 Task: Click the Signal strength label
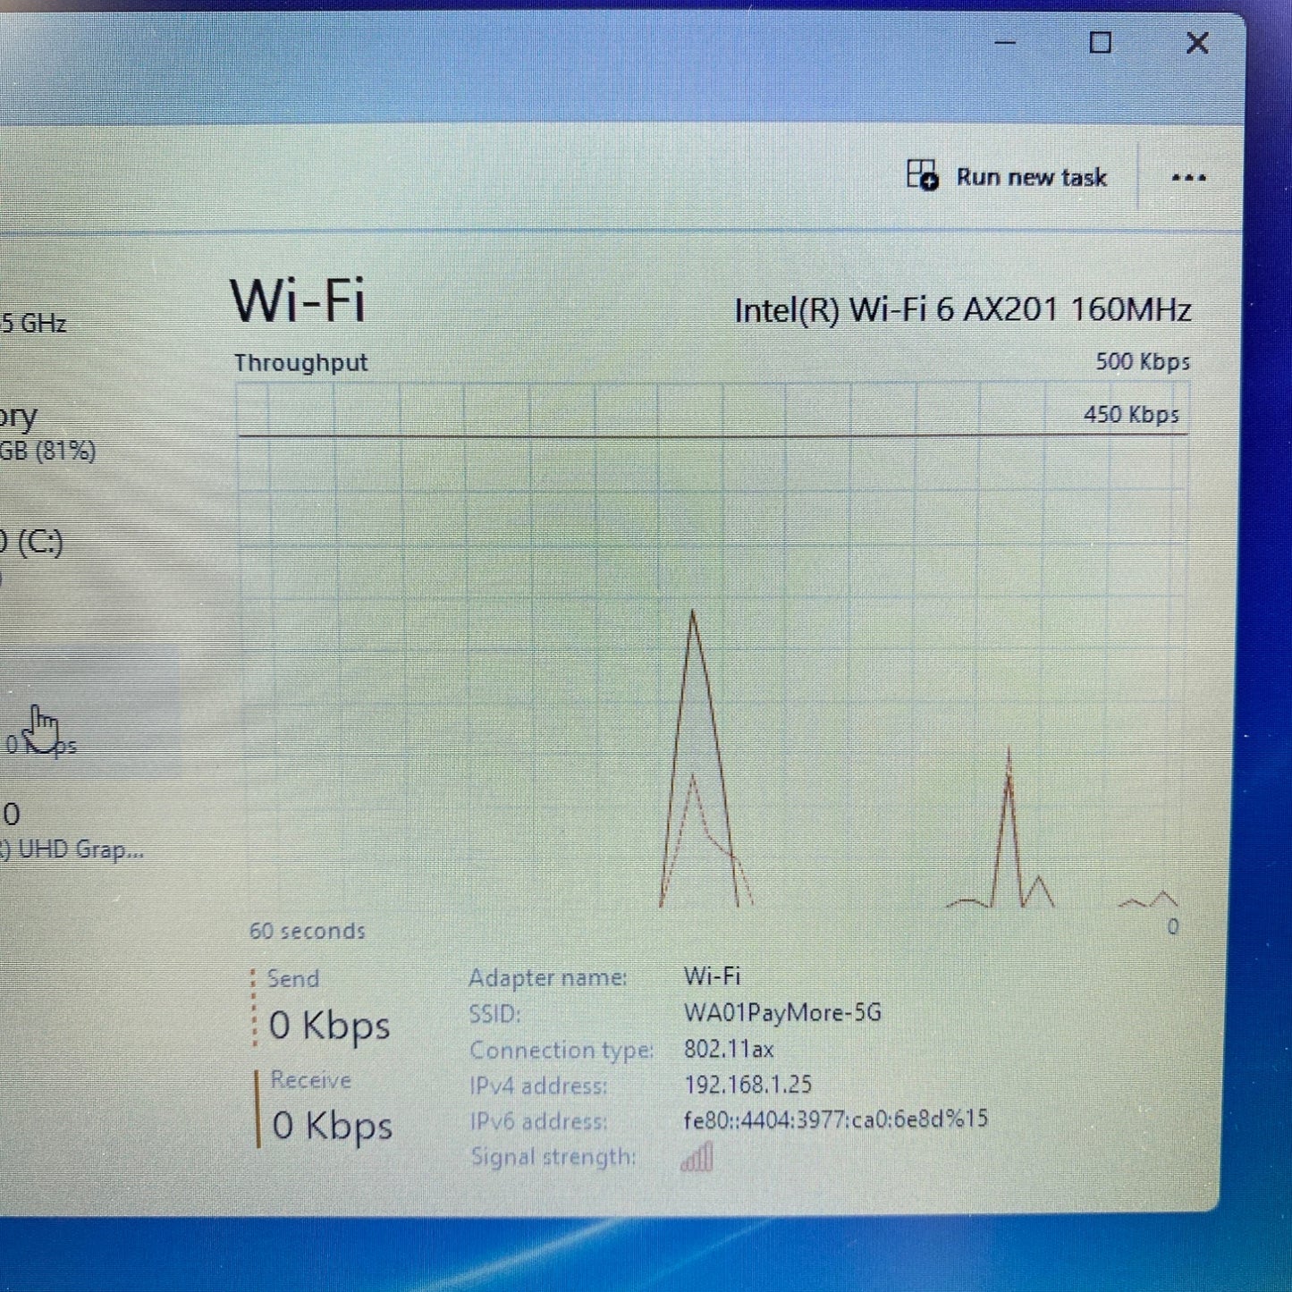553,1157
